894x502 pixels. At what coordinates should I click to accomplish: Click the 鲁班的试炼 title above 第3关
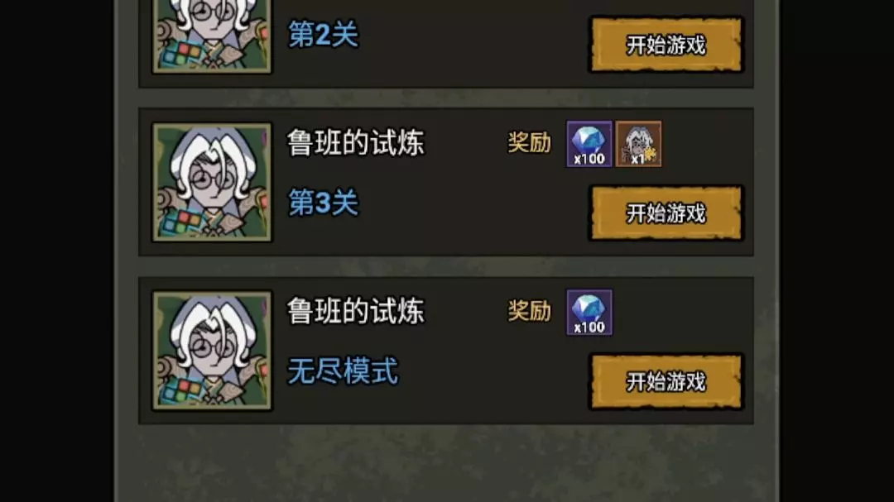(356, 142)
